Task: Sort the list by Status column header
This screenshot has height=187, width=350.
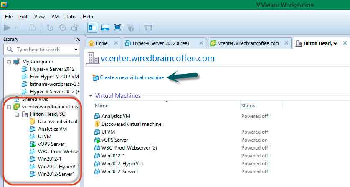Action: coord(248,106)
